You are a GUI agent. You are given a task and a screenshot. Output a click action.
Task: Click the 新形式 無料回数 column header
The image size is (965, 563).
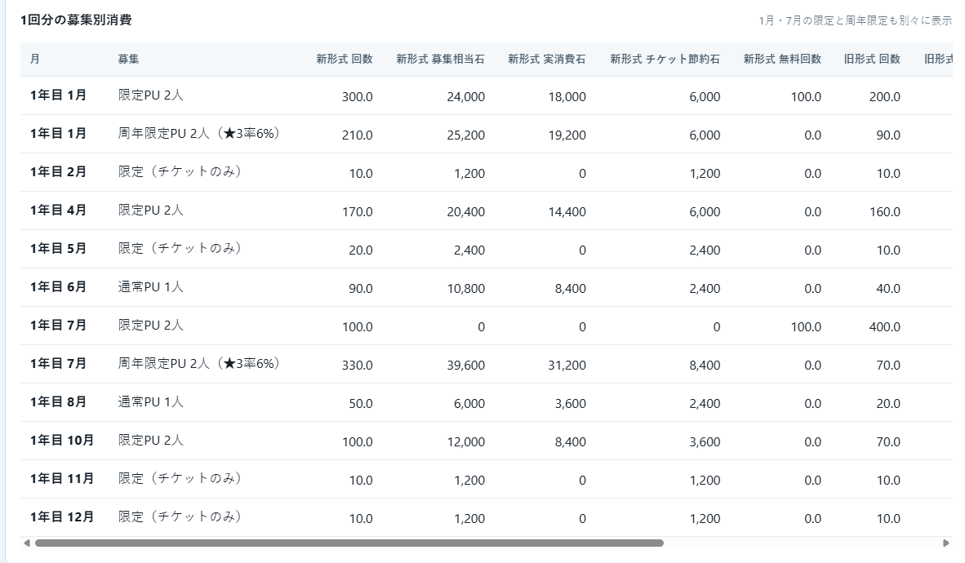coord(782,59)
